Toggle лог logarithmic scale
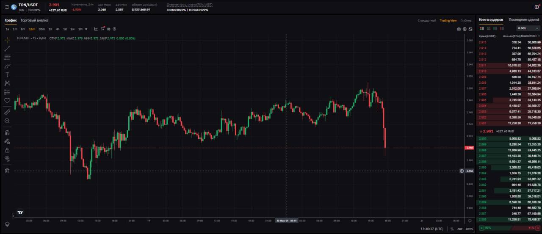 (x=459, y=229)
